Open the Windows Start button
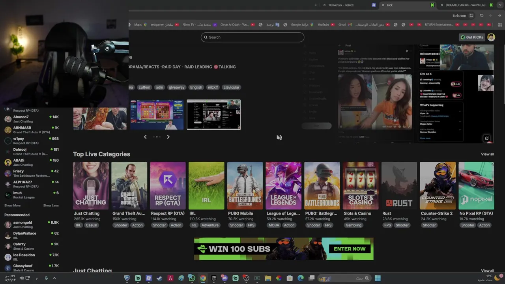Viewport: 505px width, 284px height. [x=378, y=278]
